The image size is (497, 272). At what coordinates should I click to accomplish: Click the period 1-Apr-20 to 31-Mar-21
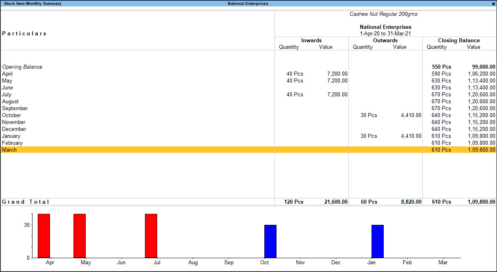click(x=385, y=33)
